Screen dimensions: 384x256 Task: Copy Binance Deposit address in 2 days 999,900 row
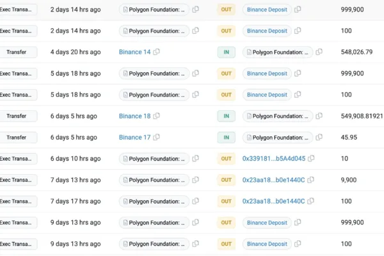[298, 10]
